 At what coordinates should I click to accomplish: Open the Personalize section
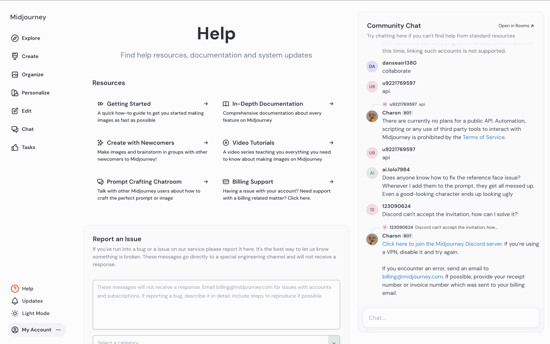click(x=36, y=93)
